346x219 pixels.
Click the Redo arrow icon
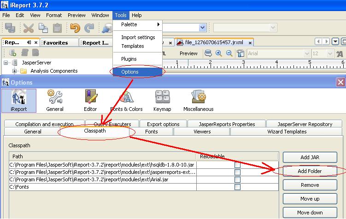(x=89, y=28)
